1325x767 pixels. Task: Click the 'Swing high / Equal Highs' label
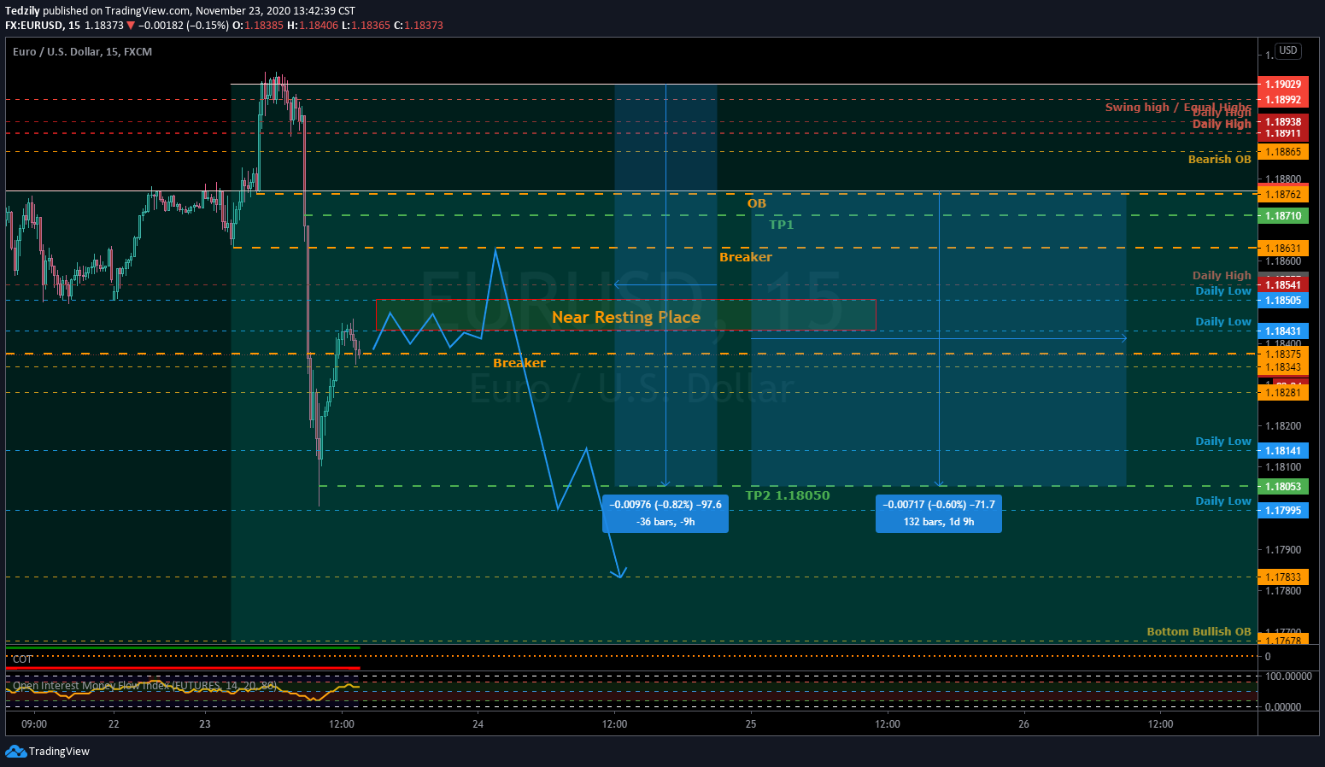click(1177, 107)
